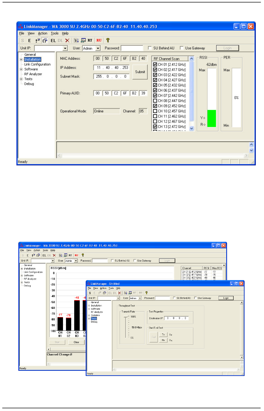Click the RU toolbar icon in the RF Analyzer window
This screenshot has width=264, height=411.
point(76,255)
